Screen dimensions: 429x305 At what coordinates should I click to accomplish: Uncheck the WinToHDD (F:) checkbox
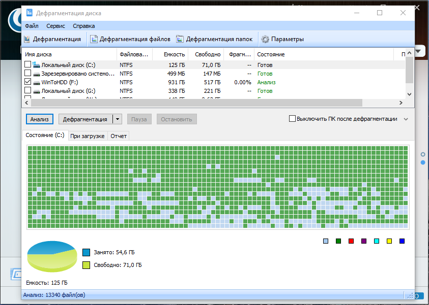[27, 82]
